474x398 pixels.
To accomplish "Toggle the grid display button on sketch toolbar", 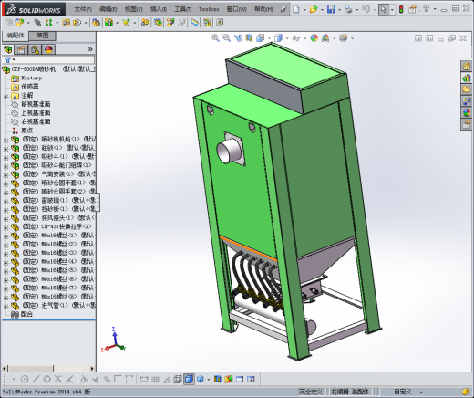I will (155, 379).
